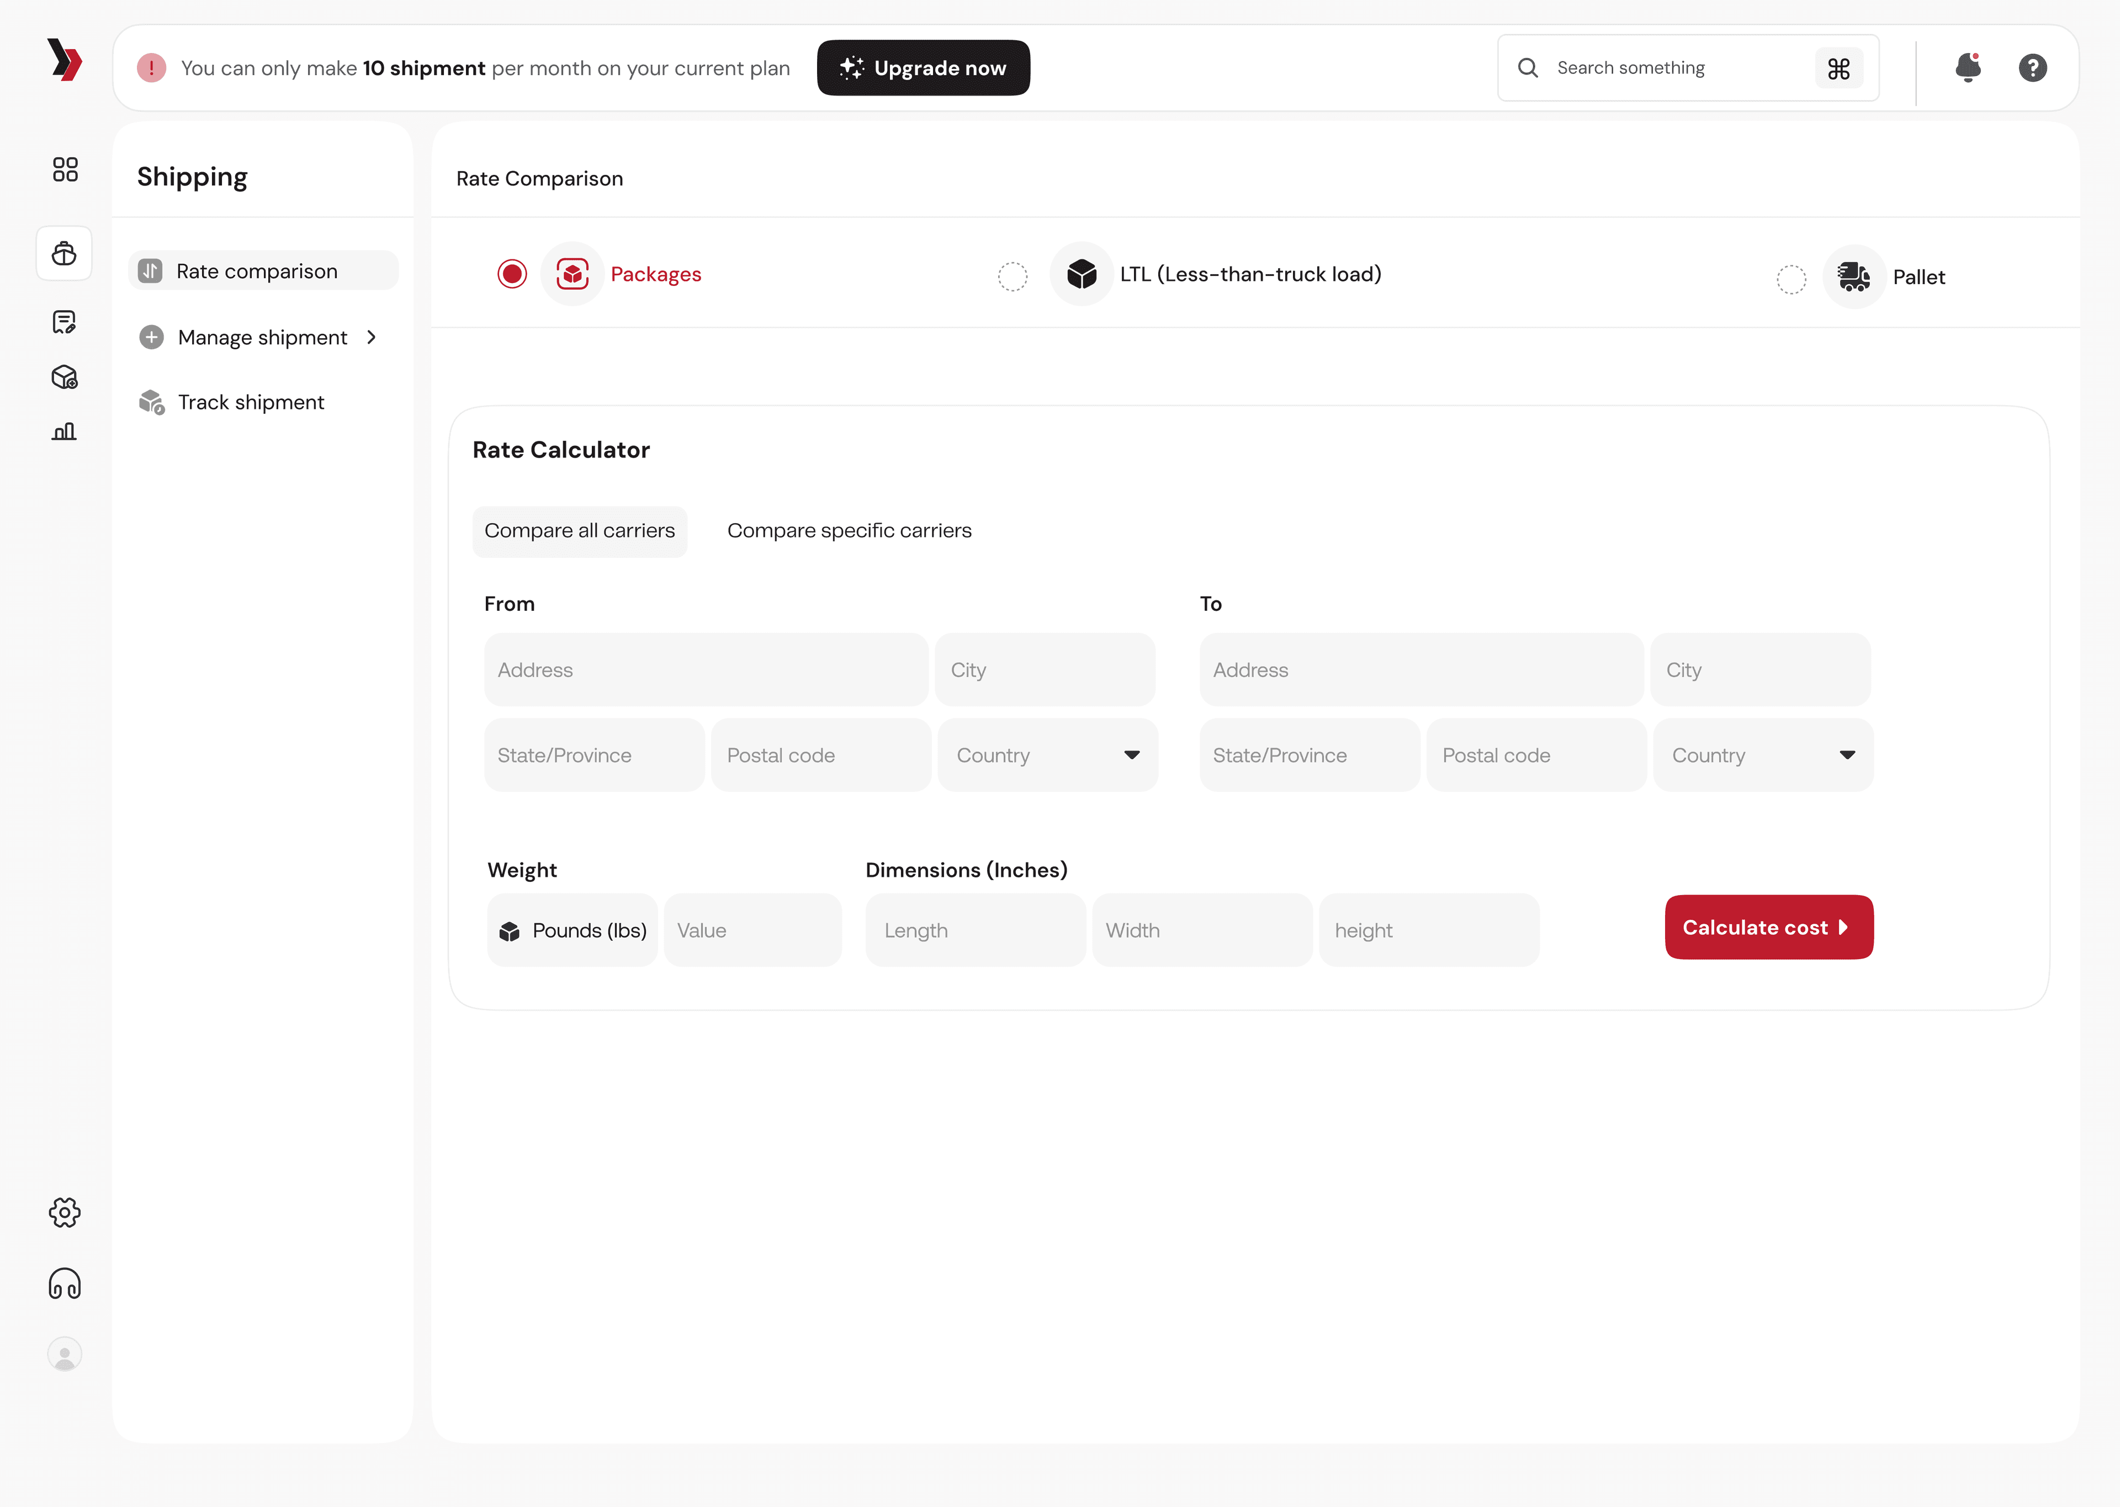Click the shipping box sidebar icon
This screenshot has width=2120, height=1507.
(64, 253)
